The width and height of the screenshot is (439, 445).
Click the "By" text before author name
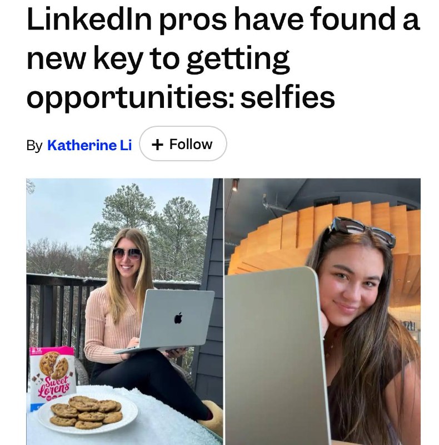point(34,146)
